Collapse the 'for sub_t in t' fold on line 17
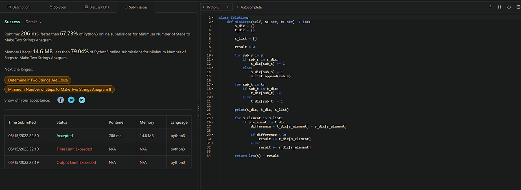 click(x=212, y=84)
